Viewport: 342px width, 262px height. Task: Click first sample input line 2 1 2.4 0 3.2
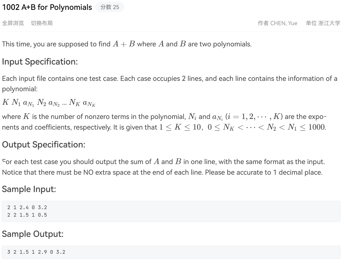[x=27, y=207]
